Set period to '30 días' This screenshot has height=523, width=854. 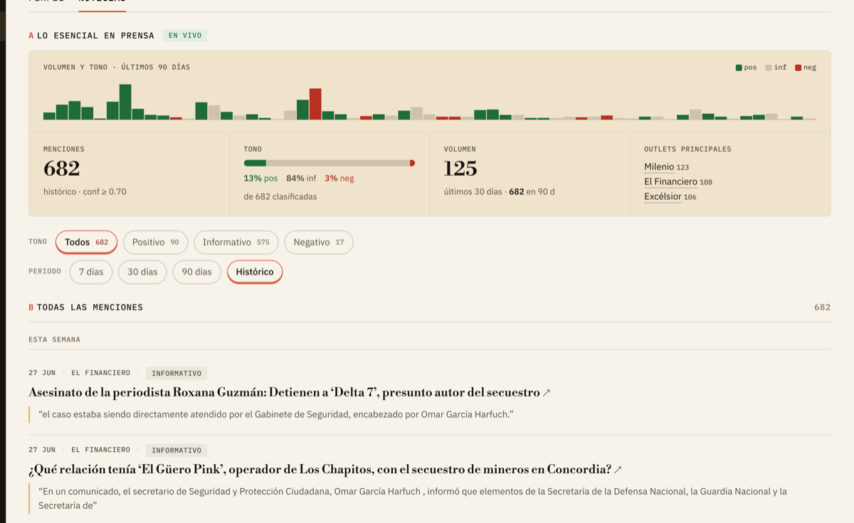tap(142, 272)
